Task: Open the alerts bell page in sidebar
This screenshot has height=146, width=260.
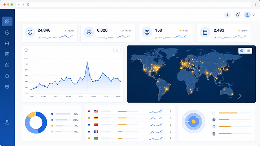Action: [x=7, y=76]
